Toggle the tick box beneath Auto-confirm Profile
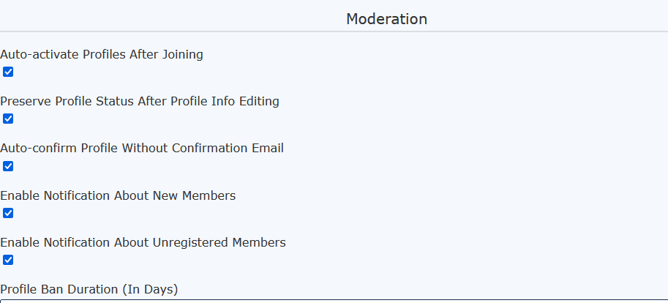The height and width of the screenshot is (303, 668). (x=8, y=166)
